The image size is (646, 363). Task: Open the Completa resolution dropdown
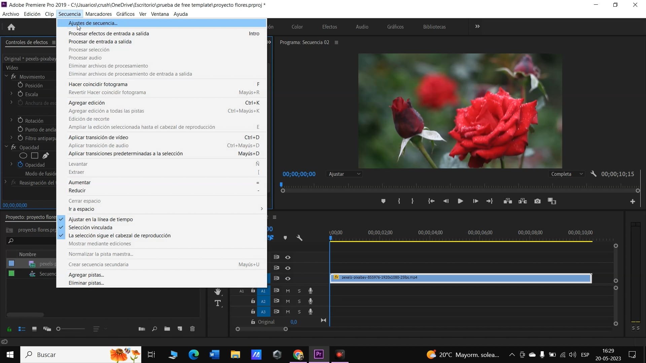pyautogui.click(x=566, y=174)
